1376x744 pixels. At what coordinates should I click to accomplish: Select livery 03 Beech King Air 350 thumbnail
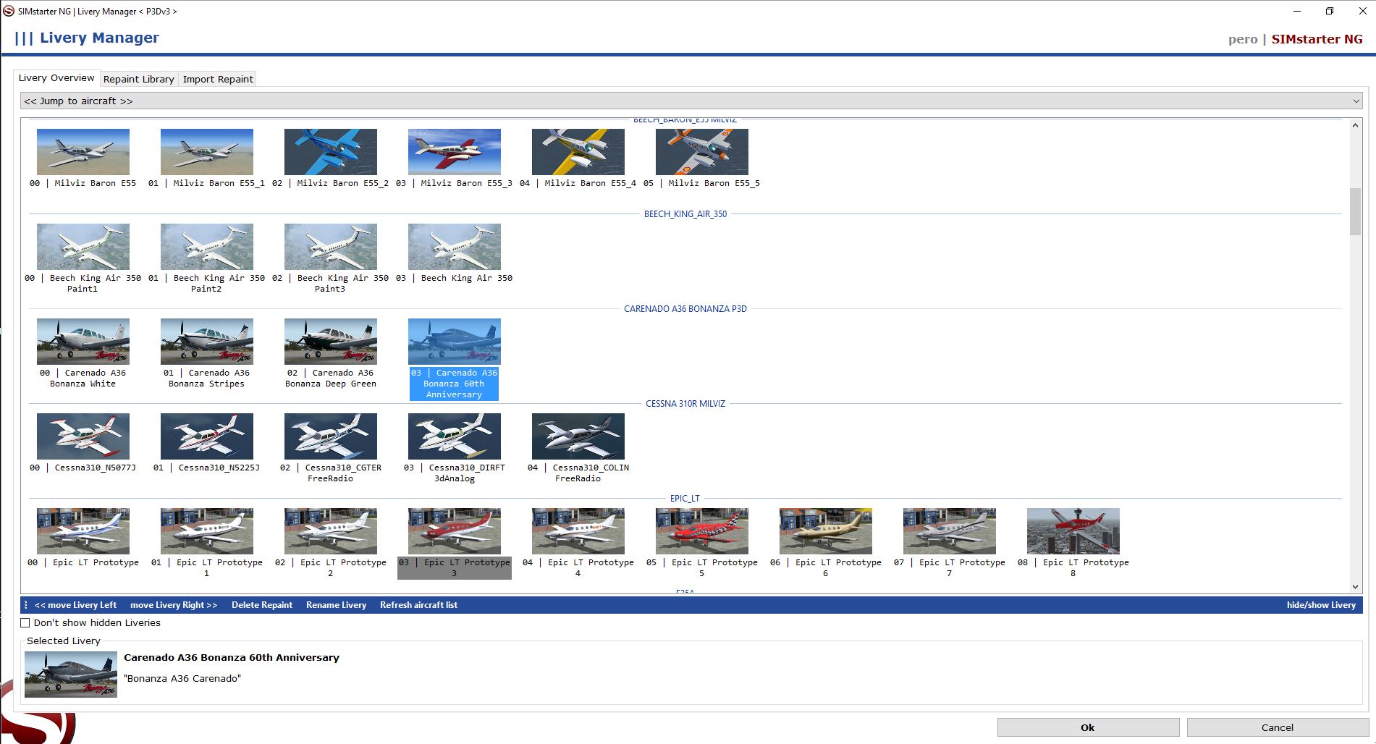pyautogui.click(x=455, y=247)
